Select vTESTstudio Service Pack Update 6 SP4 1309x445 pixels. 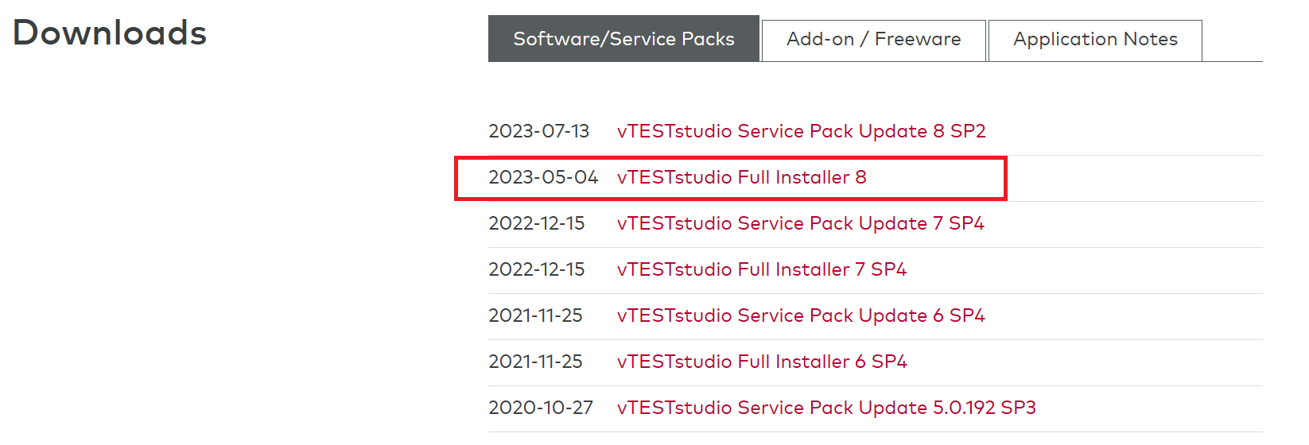pyautogui.click(x=800, y=315)
